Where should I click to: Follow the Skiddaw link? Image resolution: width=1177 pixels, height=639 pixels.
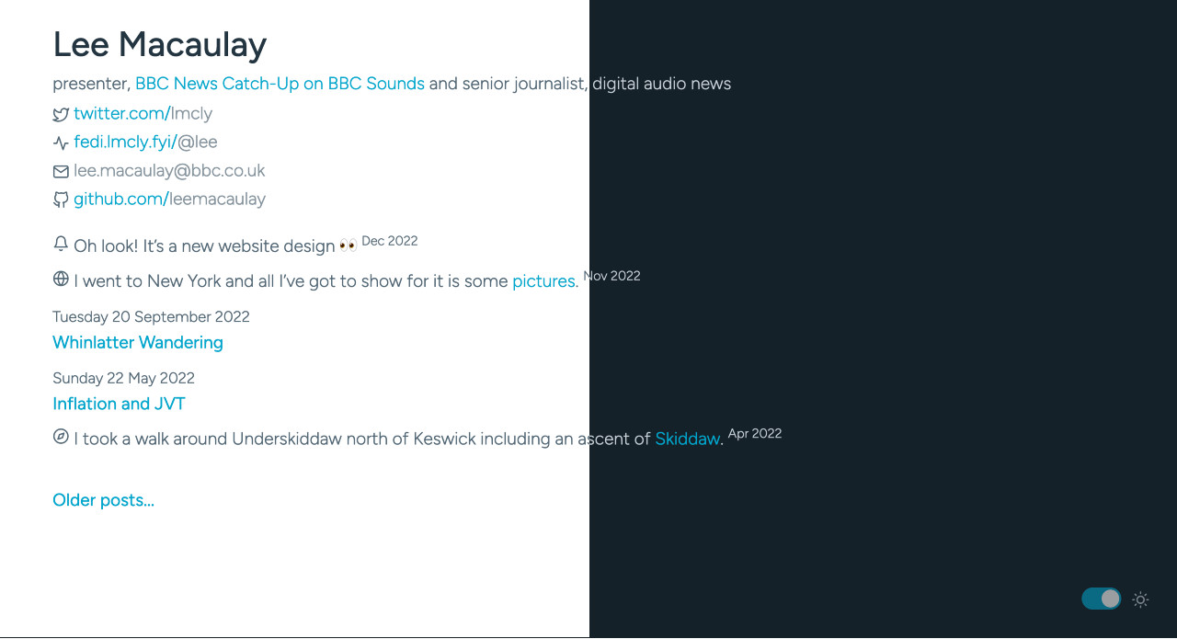tap(687, 439)
